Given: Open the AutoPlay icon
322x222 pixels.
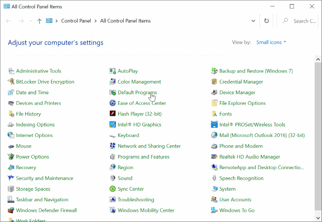Looking at the screenshot, I should 113,71.
